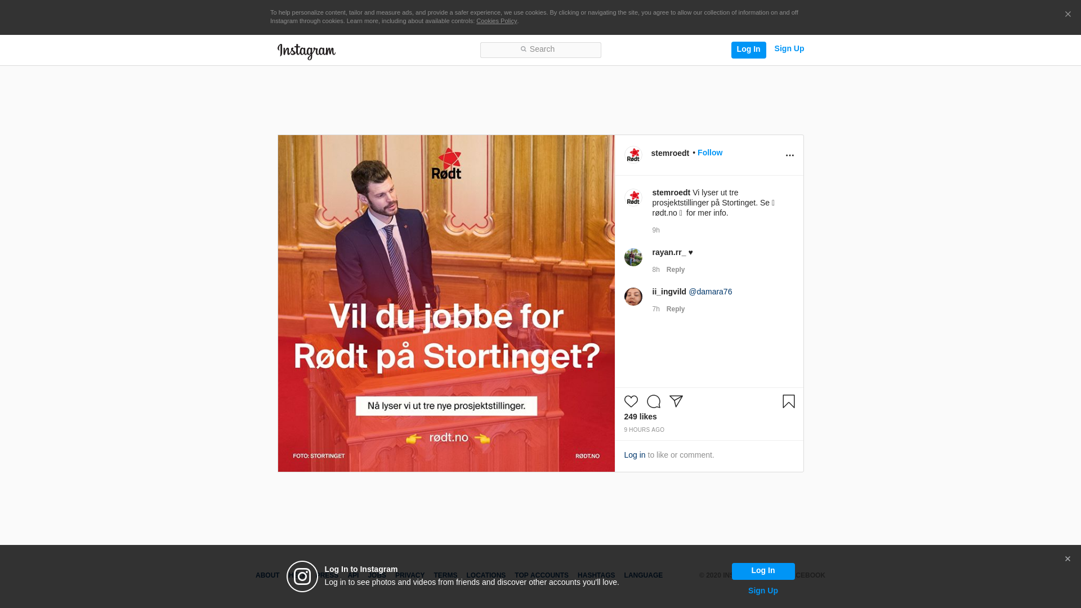
Task: Dismiss the cookie notice banner
Action: pyautogui.click(x=1067, y=15)
